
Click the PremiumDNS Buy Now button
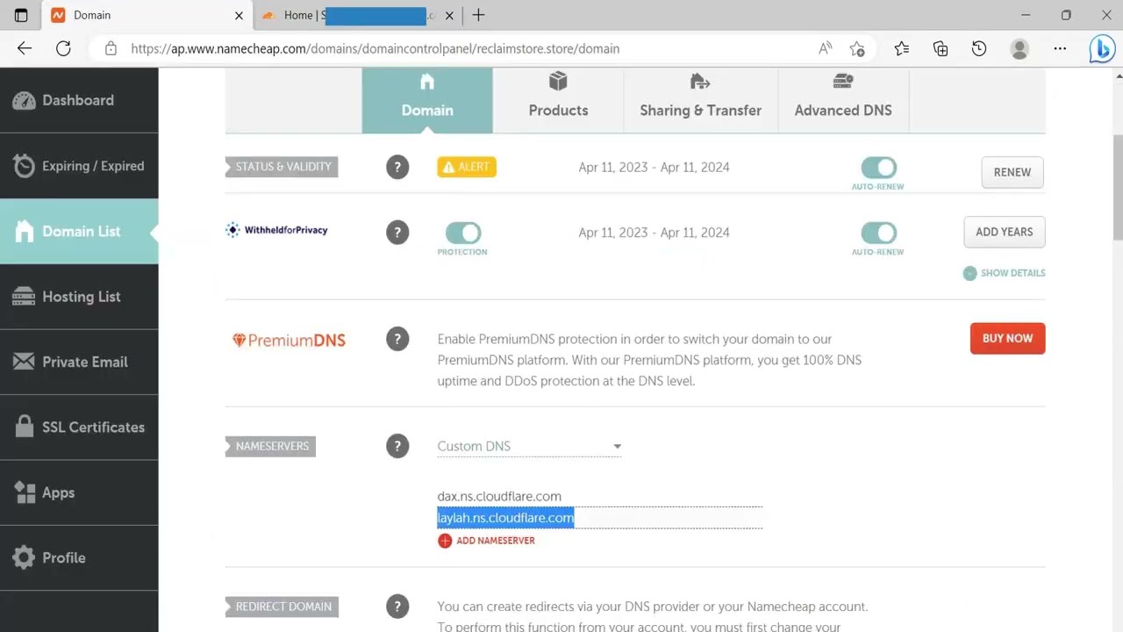coord(1007,338)
